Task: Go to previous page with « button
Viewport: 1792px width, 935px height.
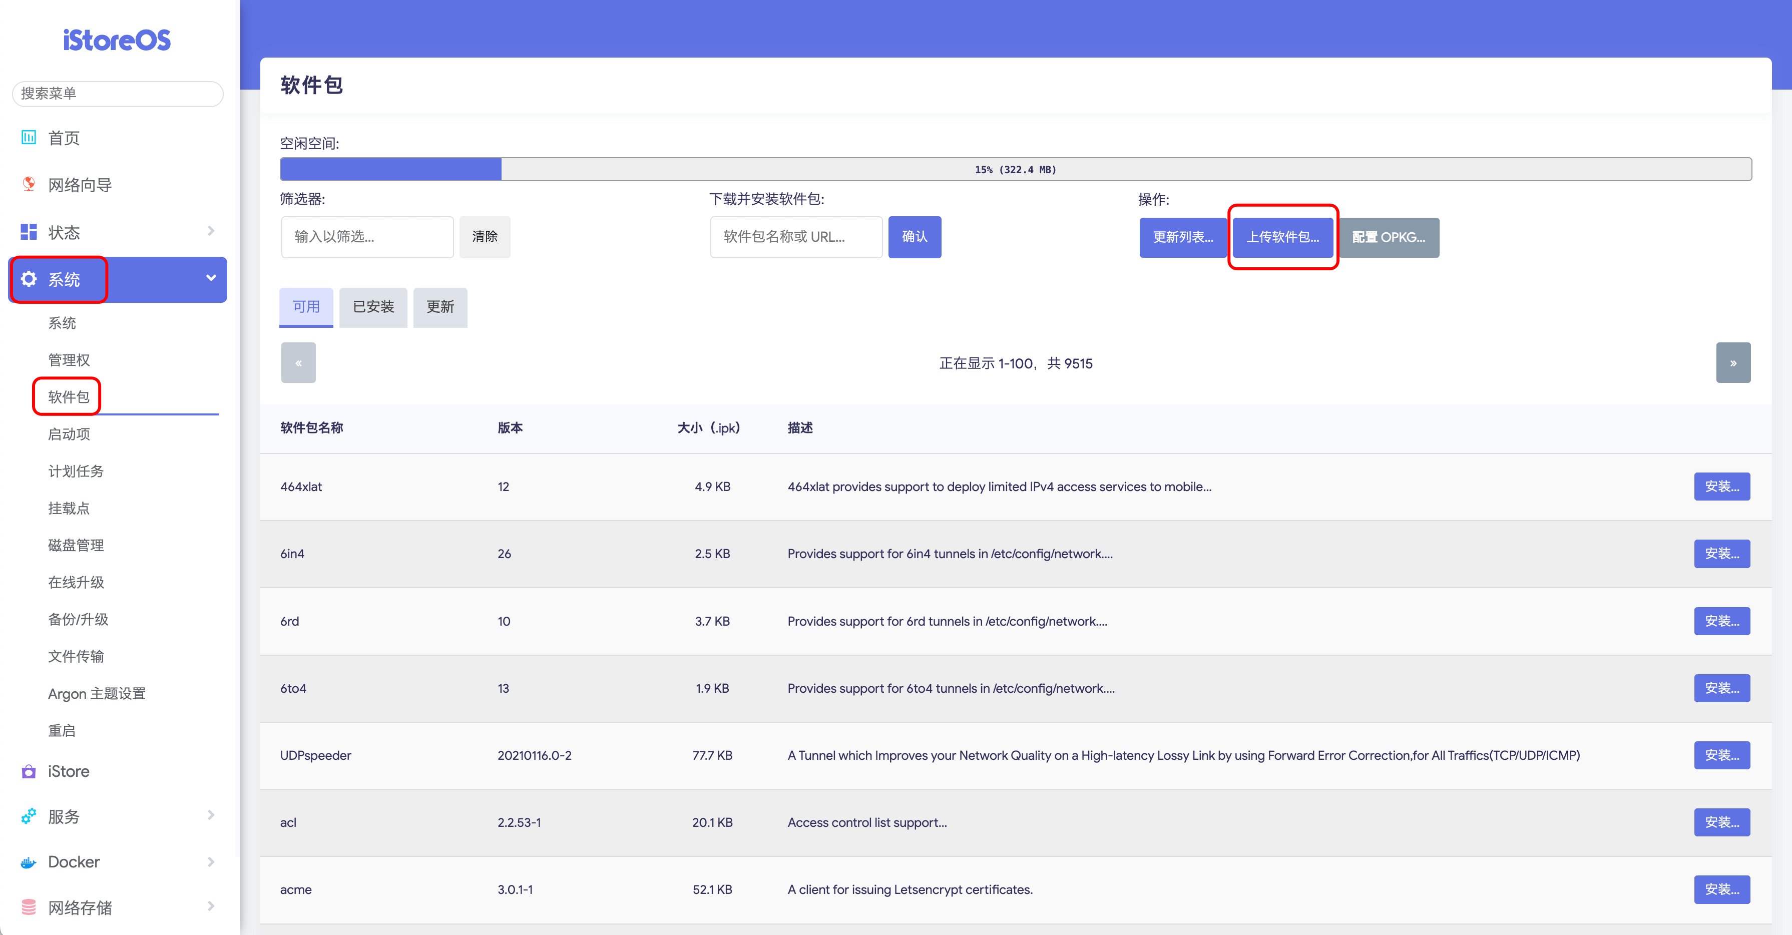Action: pyautogui.click(x=298, y=362)
